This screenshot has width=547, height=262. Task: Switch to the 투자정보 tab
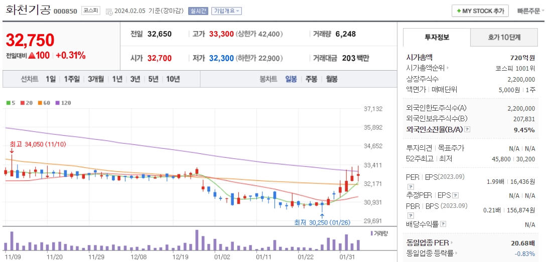[x=437, y=37]
